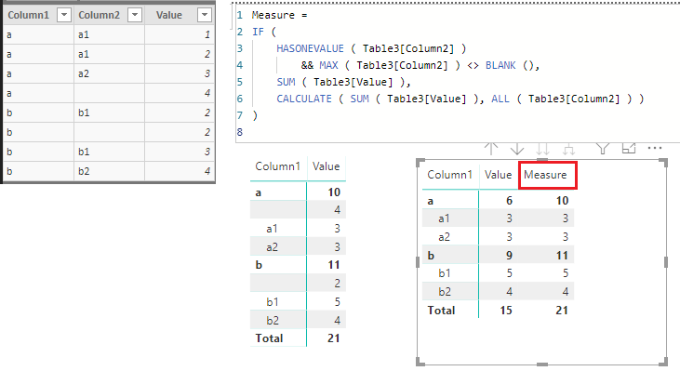Screen dimensions: 680x371
Task: Click the HASONEVALUE function in the formula
Action: [310, 48]
